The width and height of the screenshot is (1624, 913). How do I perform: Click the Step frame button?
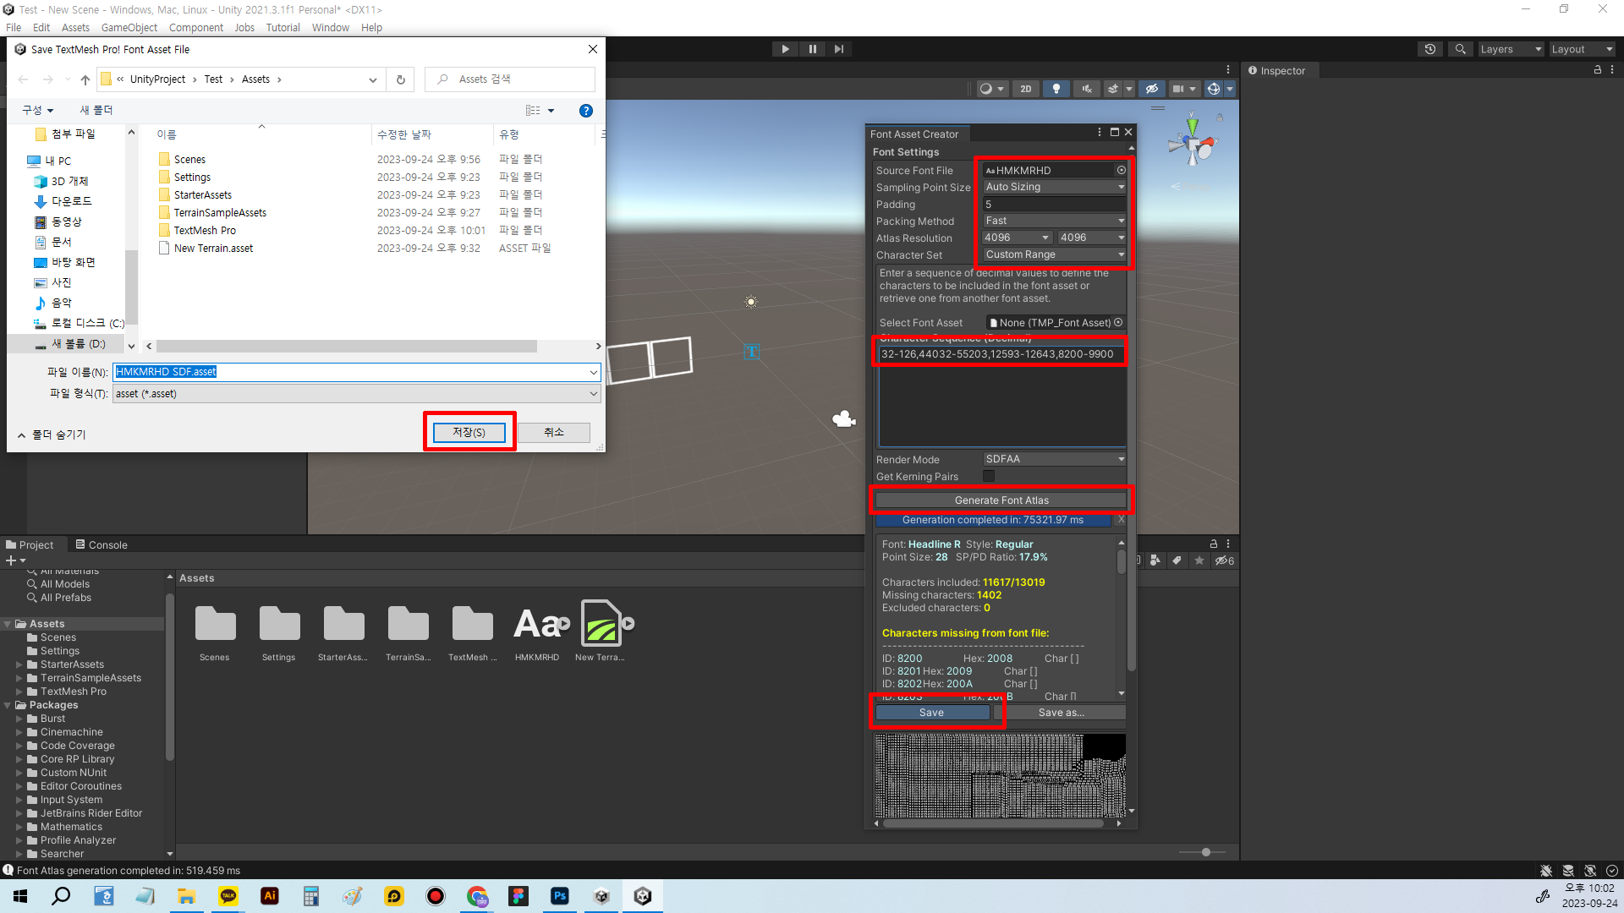(x=838, y=49)
